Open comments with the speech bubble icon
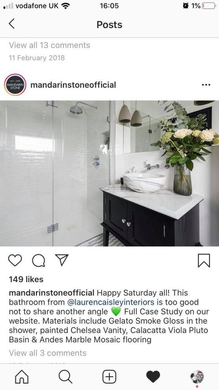The width and height of the screenshot is (219, 390). 39,260
